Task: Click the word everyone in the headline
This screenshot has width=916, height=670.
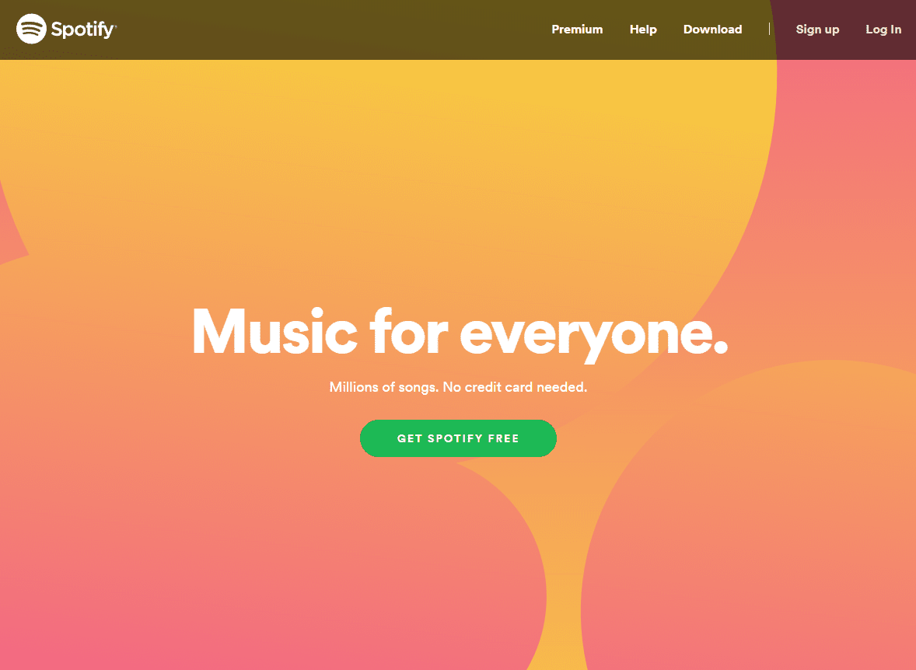Action: click(x=593, y=336)
